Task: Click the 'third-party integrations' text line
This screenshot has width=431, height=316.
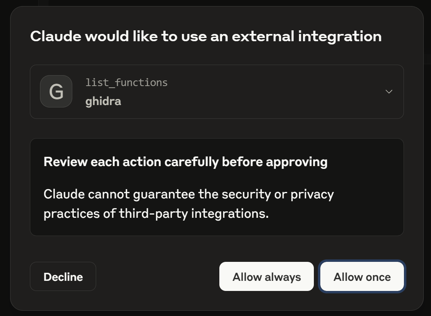Action: 156,213
